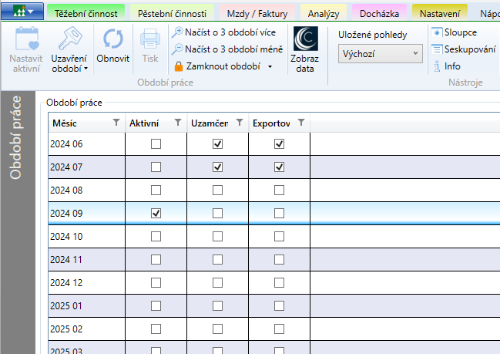The width and height of the screenshot is (500, 354).
Task: Click the Nastavit aktivní calendar icon
Action: 27,40
